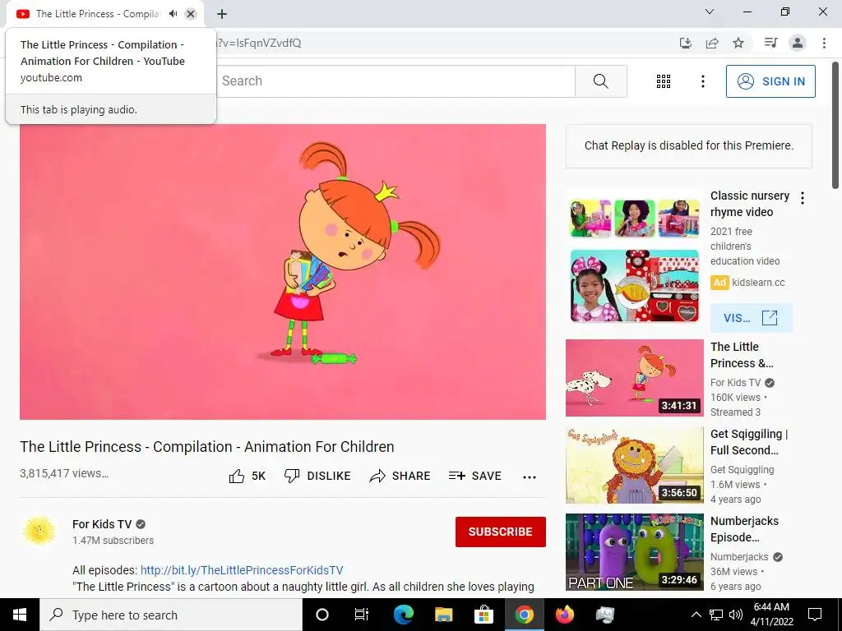Open the Chrome three-dot menu

[x=824, y=43]
